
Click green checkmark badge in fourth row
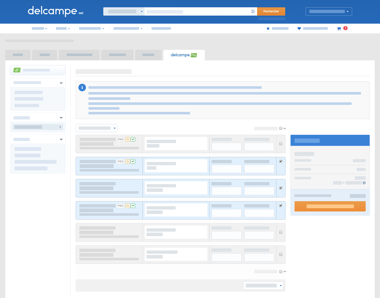click(133, 206)
